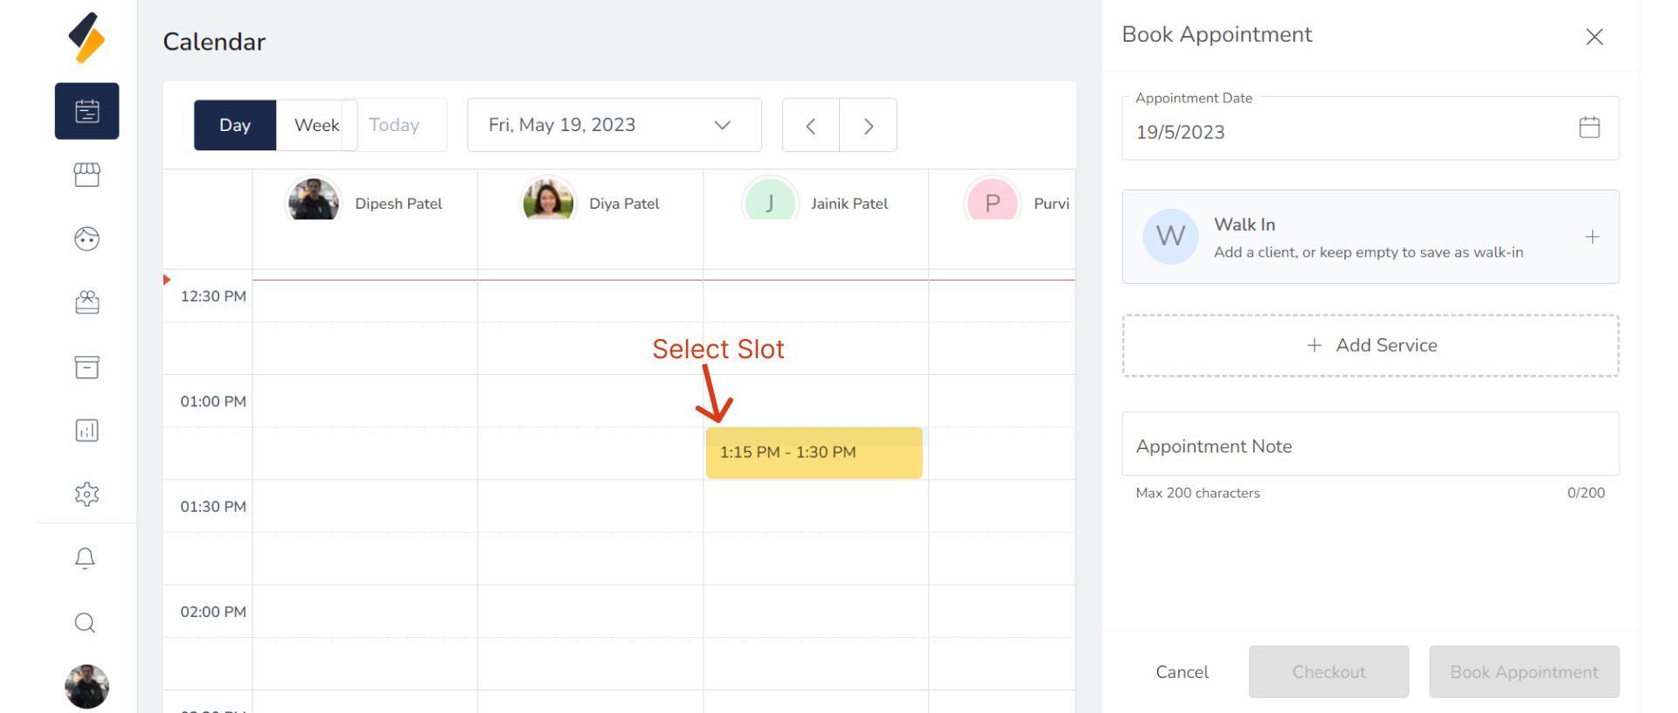This screenshot has height=713, width=1678.
Task: Select the 1:15 PM - 1:30 PM slot
Action: 814,453
